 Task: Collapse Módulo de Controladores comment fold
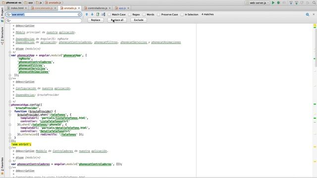coord(10,148)
